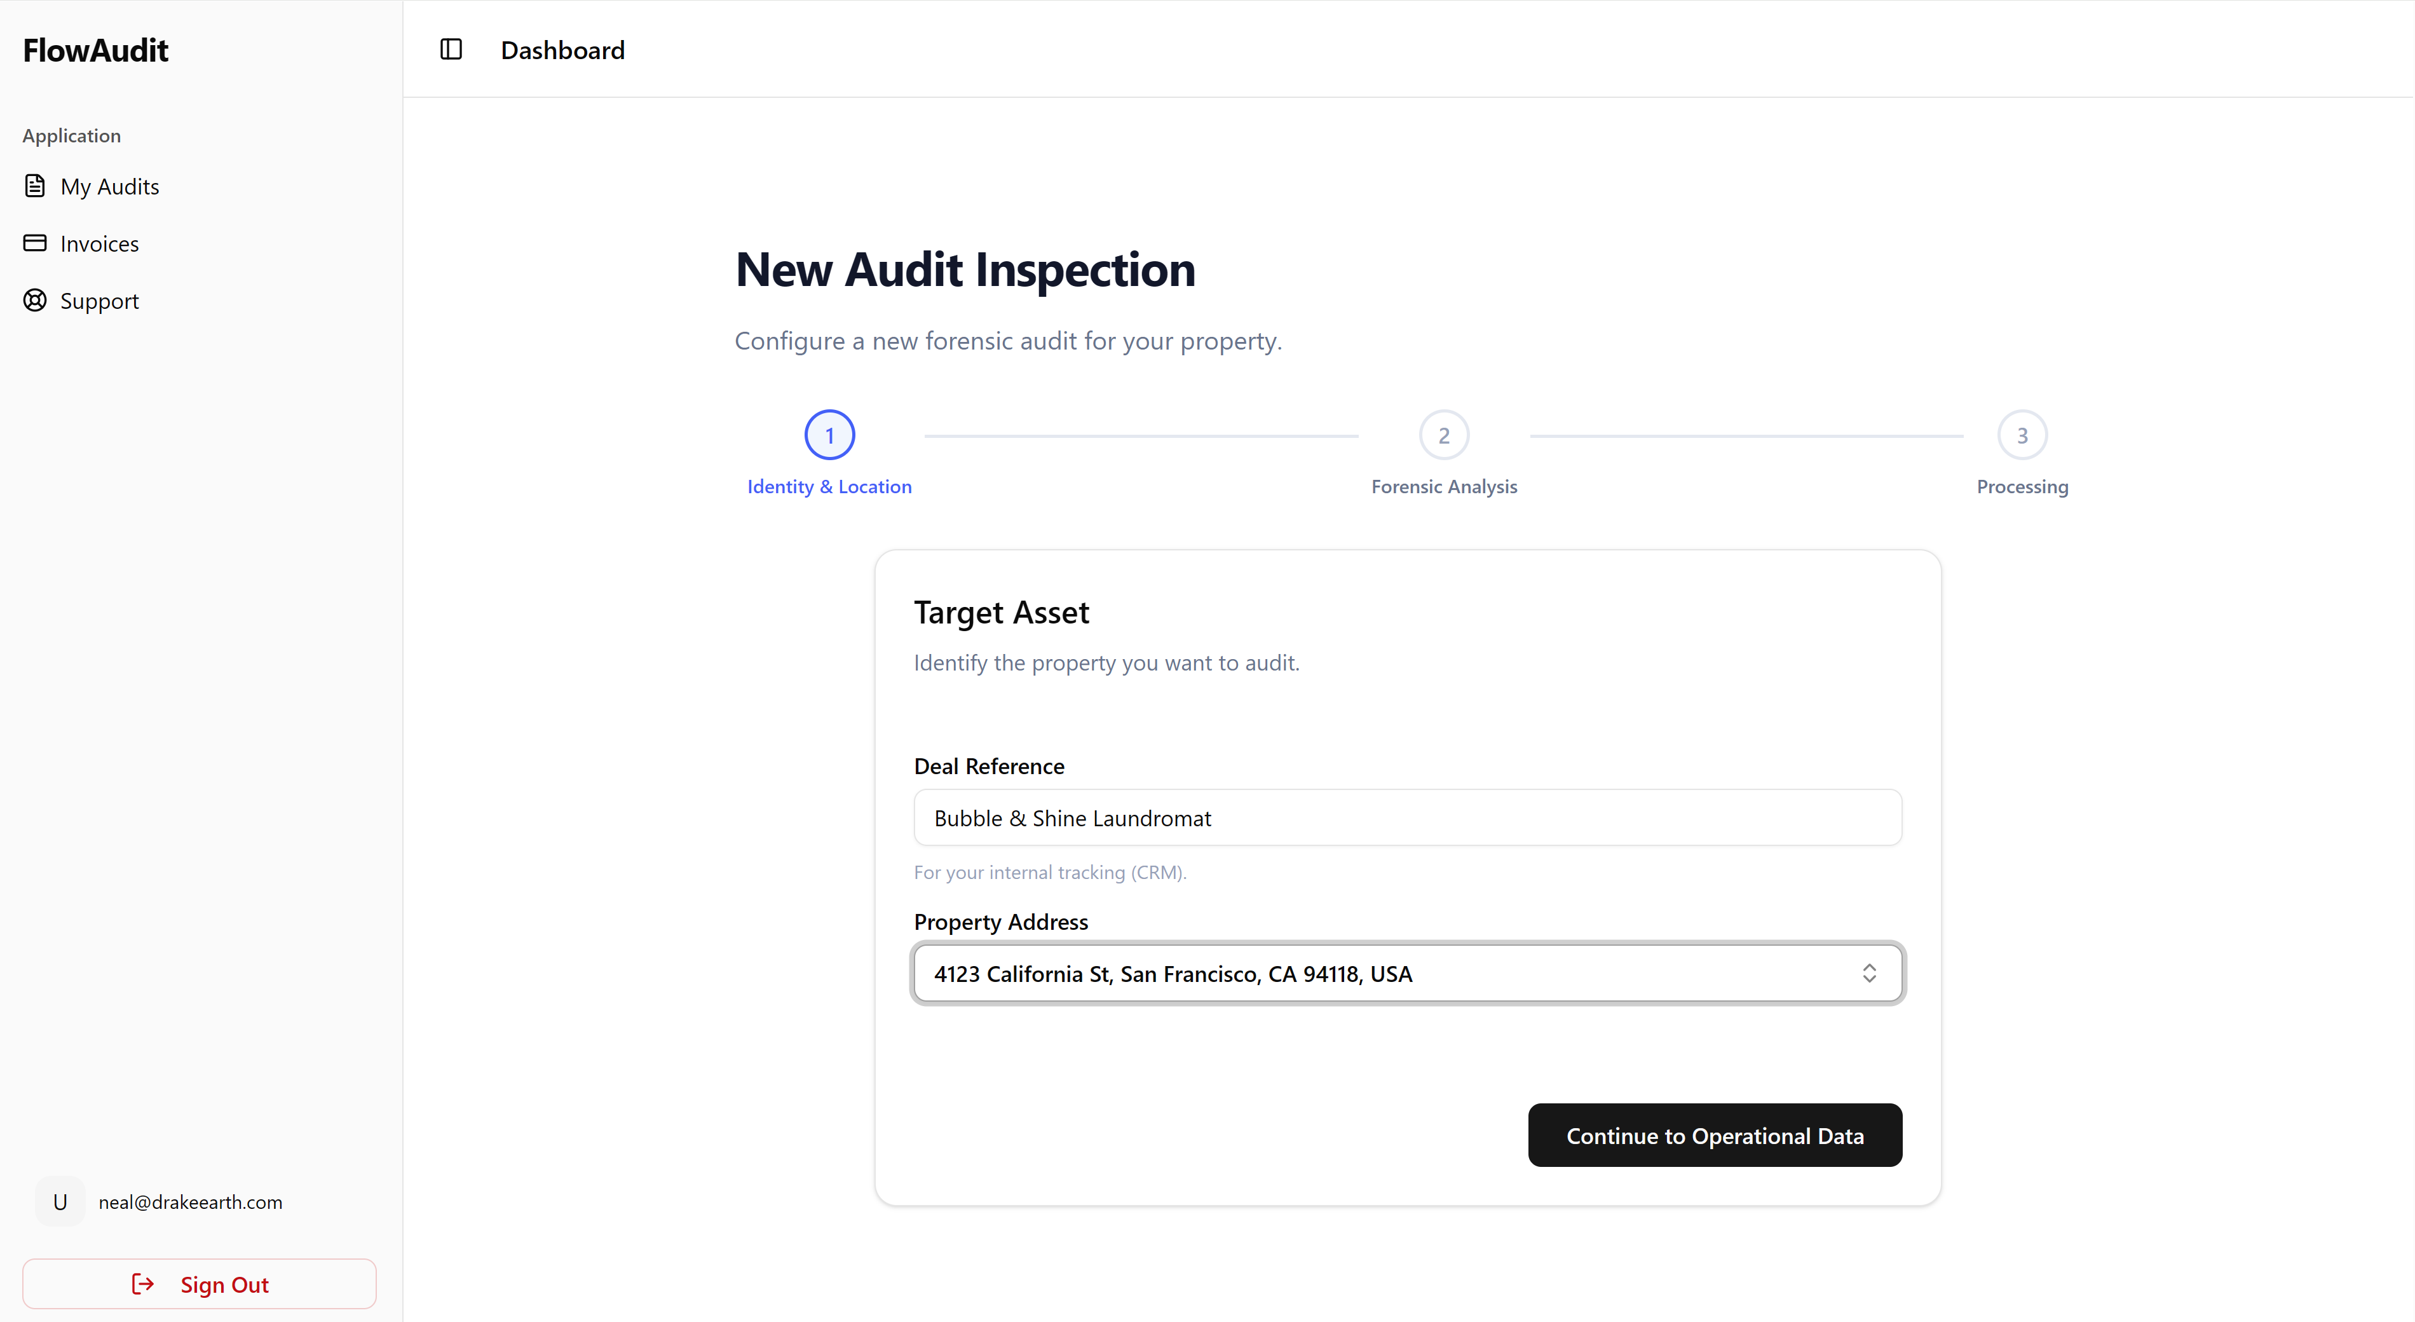This screenshot has height=1322, width=2415.
Task: Click the Sign Out arrow icon
Action: 142,1284
